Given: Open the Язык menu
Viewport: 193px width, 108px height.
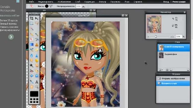Looking at the screenshot, I should point(127,2).
